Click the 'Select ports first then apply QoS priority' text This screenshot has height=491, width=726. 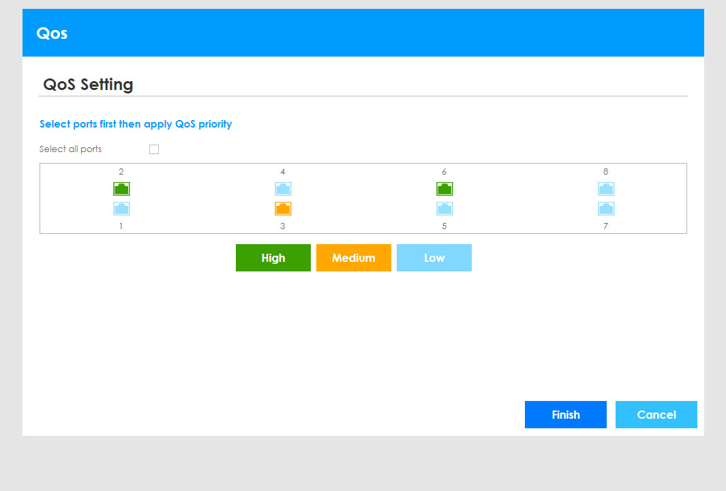(x=136, y=124)
